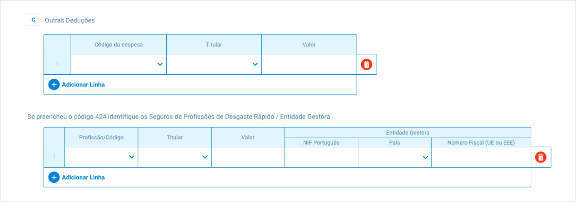Click the Código da despesa column header
The width and height of the screenshot is (576, 202).
118,45
